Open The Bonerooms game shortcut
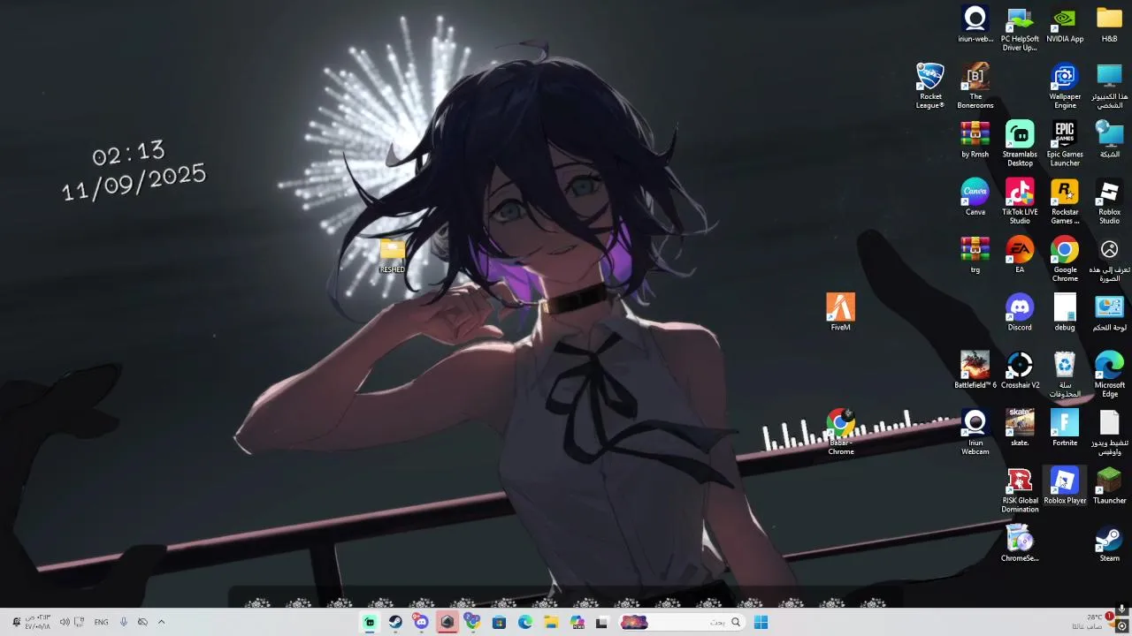Screen dimensions: 1132x636 click(975, 87)
